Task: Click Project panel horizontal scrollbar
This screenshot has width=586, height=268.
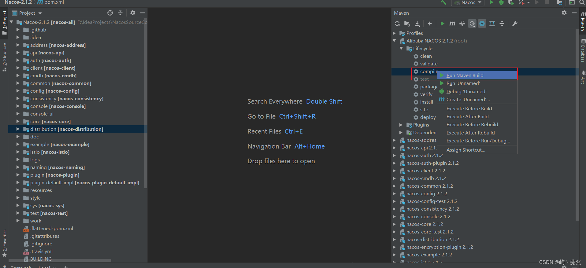Action: coord(60,260)
